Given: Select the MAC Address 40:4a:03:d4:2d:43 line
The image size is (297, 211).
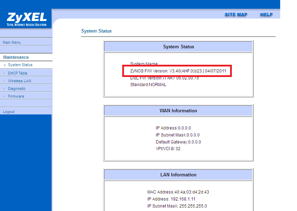Looking at the screenshot, I should [178, 192].
